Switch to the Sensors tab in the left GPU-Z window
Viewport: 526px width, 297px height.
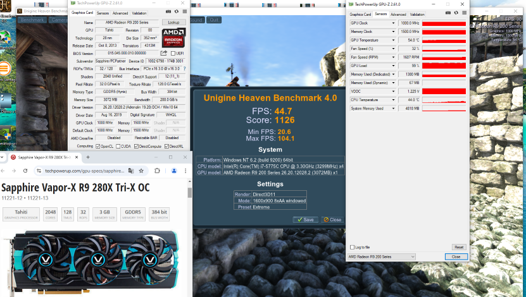(x=103, y=13)
